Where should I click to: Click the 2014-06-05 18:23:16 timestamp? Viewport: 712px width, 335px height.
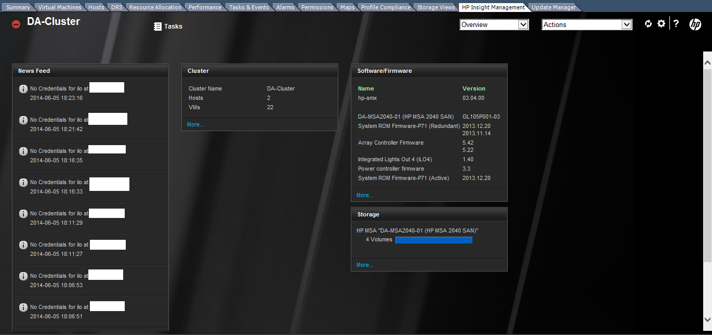tap(56, 98)
